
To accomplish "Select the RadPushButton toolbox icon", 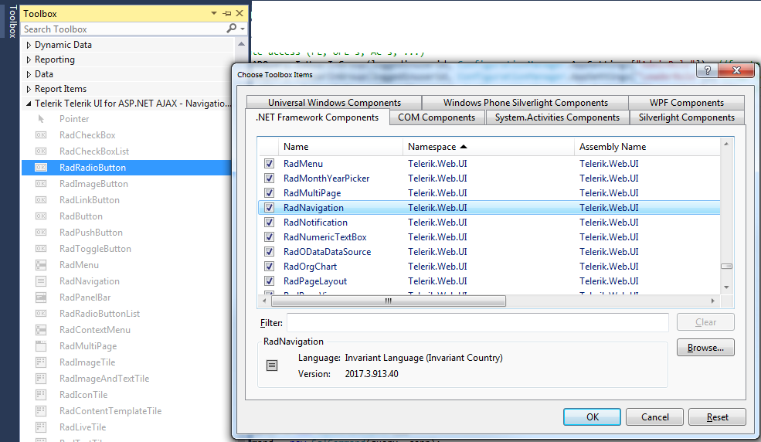I will pos(41,233).
